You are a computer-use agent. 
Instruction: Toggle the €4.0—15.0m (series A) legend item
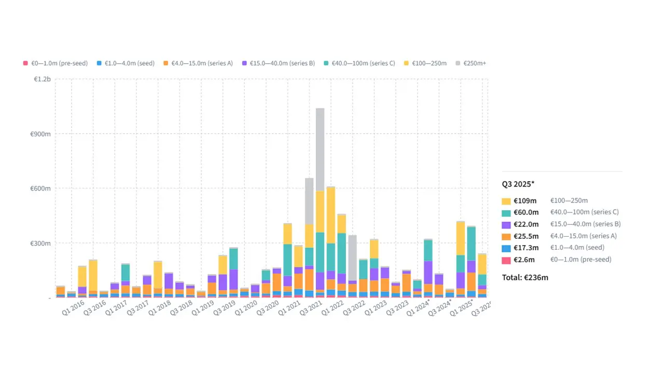(198, 63)
